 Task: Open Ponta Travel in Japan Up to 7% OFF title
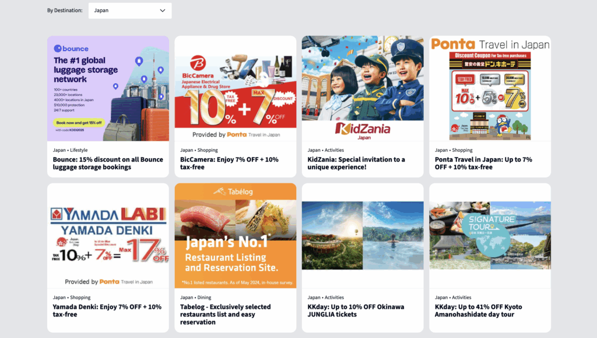(x=483, y=163)
